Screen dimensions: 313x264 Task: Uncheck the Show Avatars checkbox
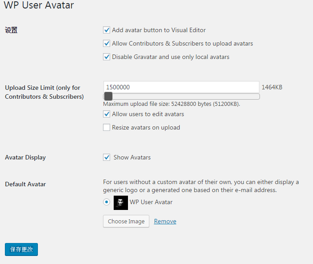107,157
